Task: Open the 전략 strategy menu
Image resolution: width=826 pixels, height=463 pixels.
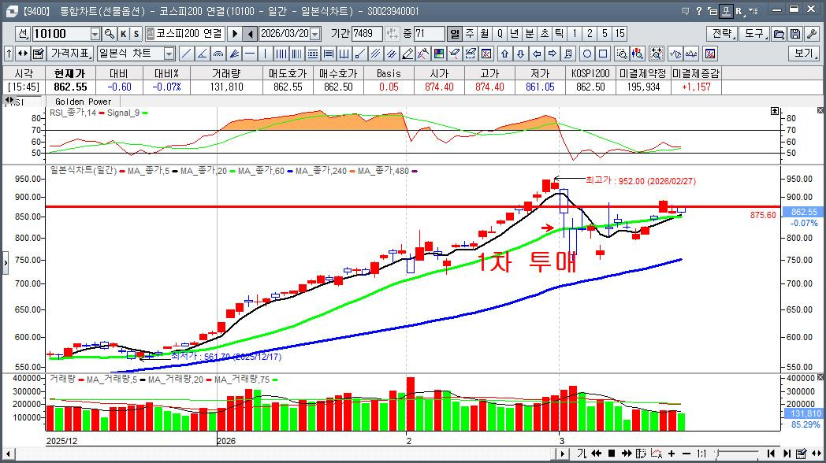Action: click(722, 34)
